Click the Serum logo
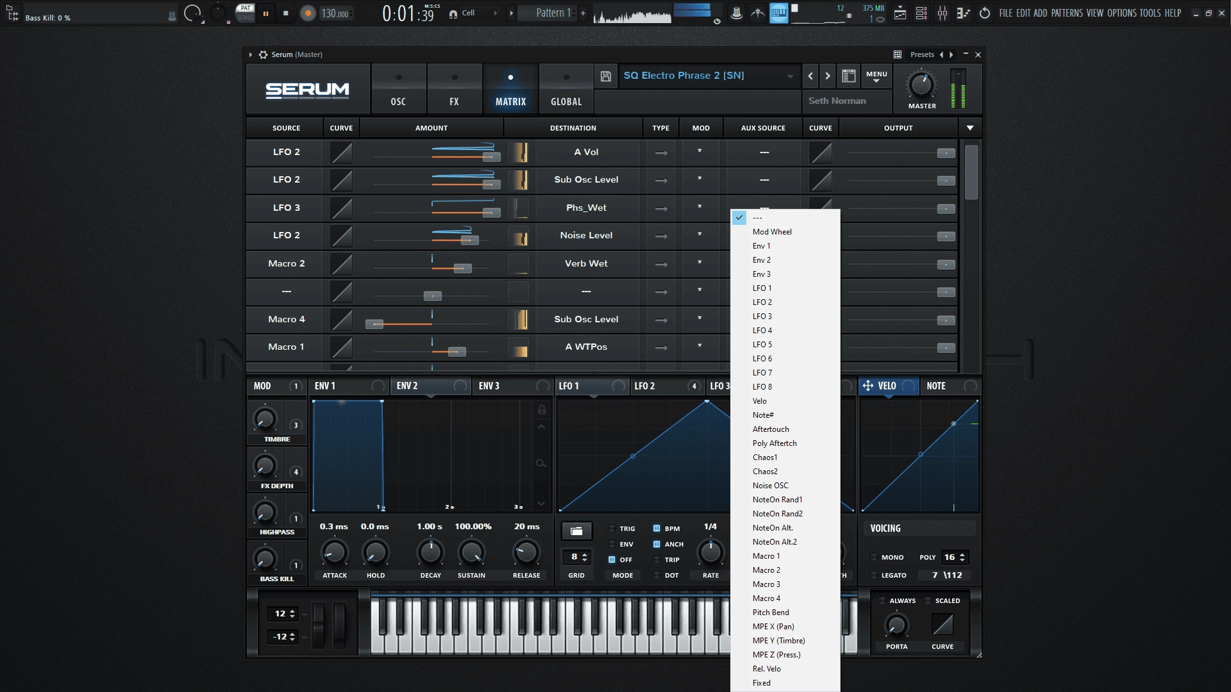 coord(308,90)
